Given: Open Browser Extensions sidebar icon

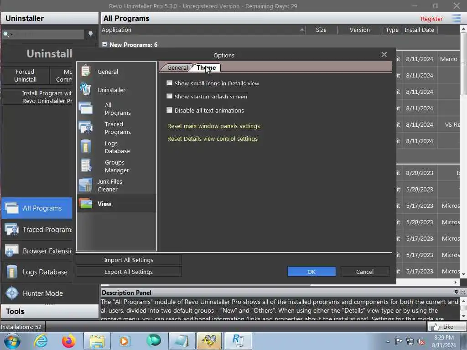Looking at the screenshot, I should [12, 251].
